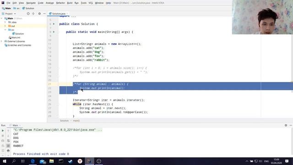Expand the .idea folder
Image resolution: width=293 pixels, height=165 pixels.
[x=5, y=22]
